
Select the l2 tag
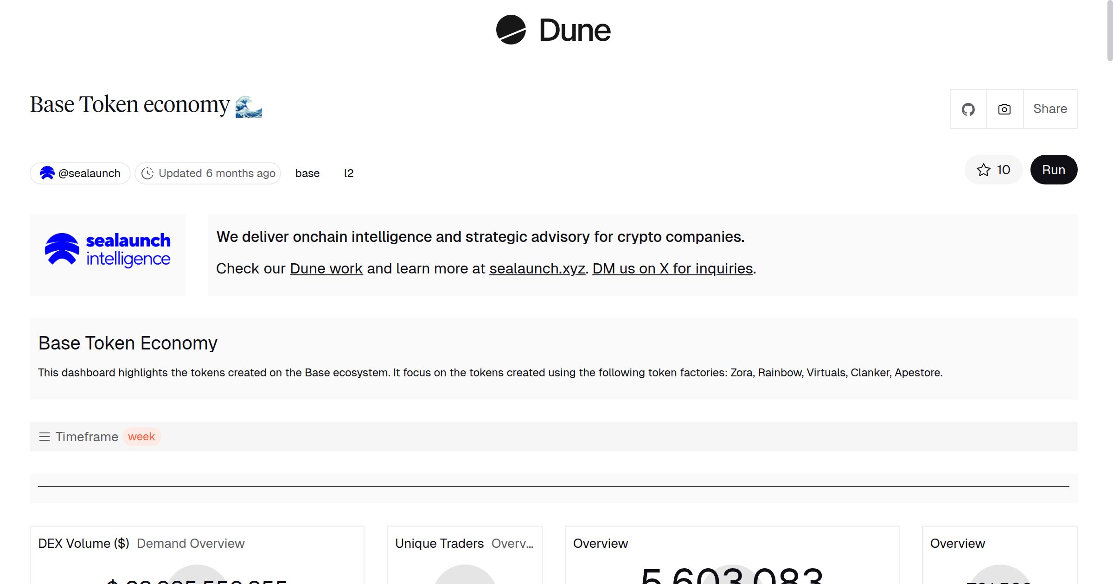[349, 173]
